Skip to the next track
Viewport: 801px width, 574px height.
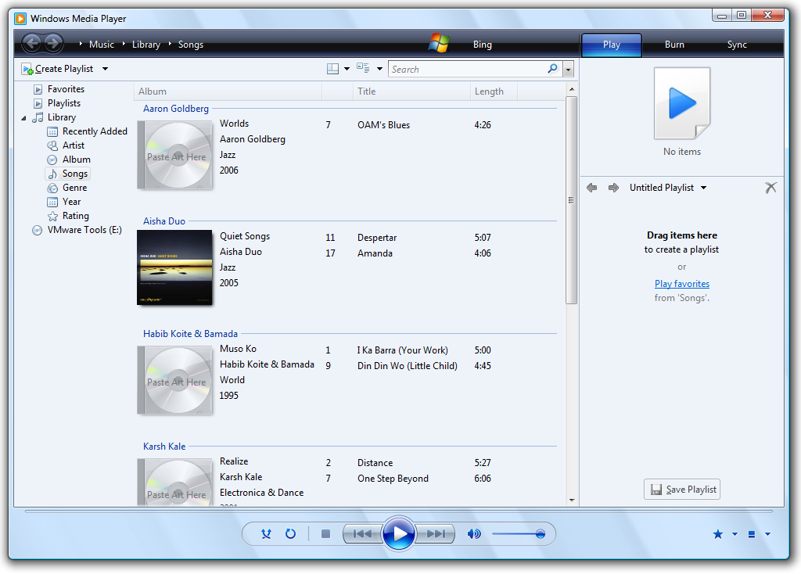[x=435, y=534]
